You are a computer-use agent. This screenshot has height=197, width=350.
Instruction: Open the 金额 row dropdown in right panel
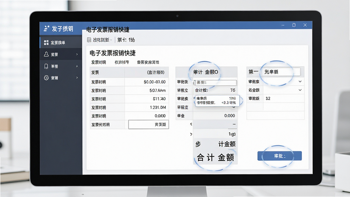coord(300,90)
